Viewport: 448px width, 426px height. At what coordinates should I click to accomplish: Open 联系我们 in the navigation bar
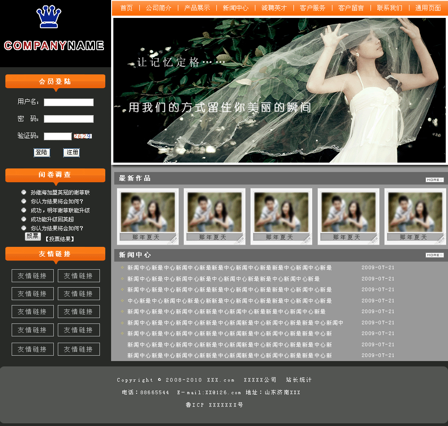click(390, 8)
